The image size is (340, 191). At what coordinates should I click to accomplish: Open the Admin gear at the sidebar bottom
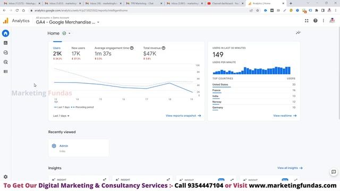[x=6, y=177]
